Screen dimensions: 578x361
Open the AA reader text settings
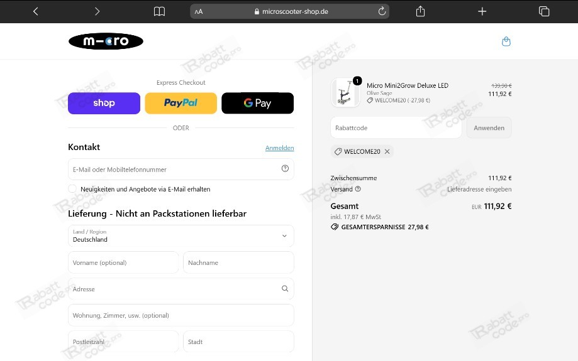click(199, 11)
